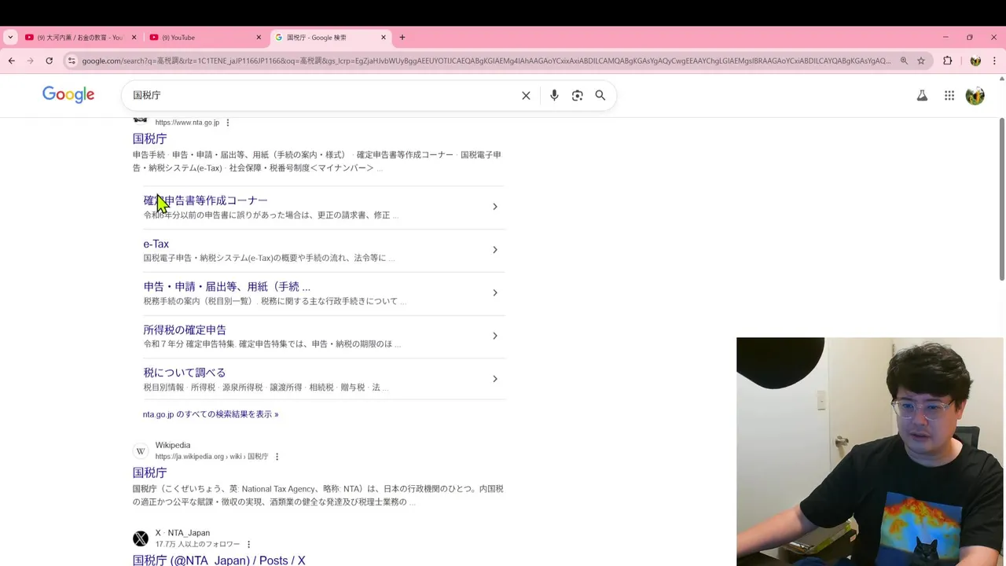Open Google Lens image search icon
This screenshot has width=1006, height=566.
[578, 95]
